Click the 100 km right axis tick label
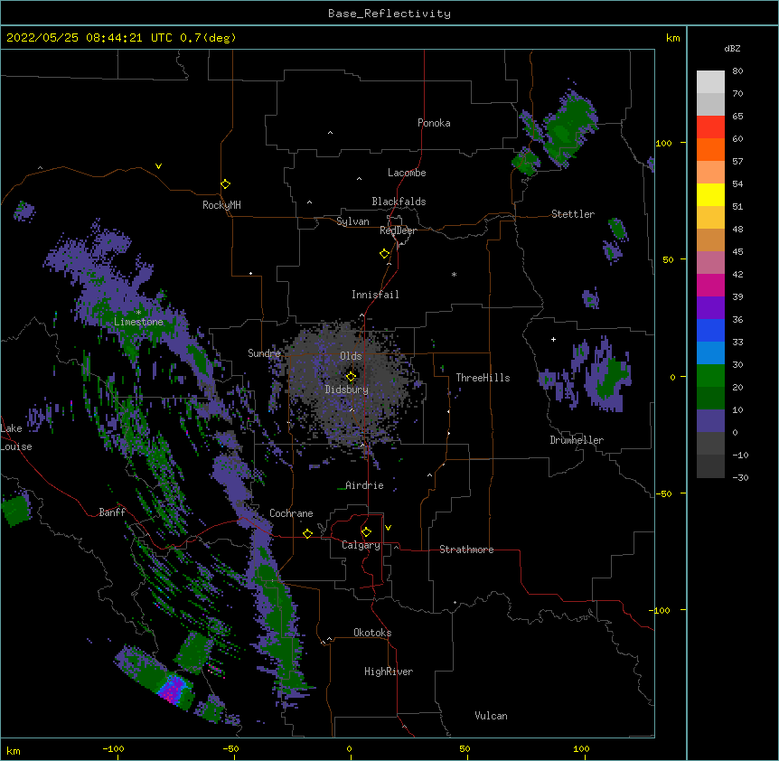779x761 pixels. point(663,143)
